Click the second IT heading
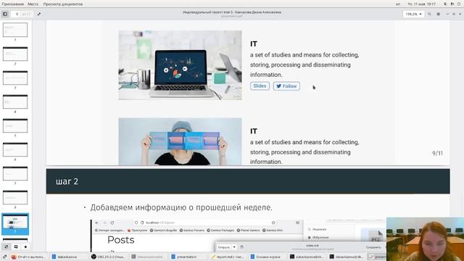Screen dimensions: 464x261 pos(254,131)
